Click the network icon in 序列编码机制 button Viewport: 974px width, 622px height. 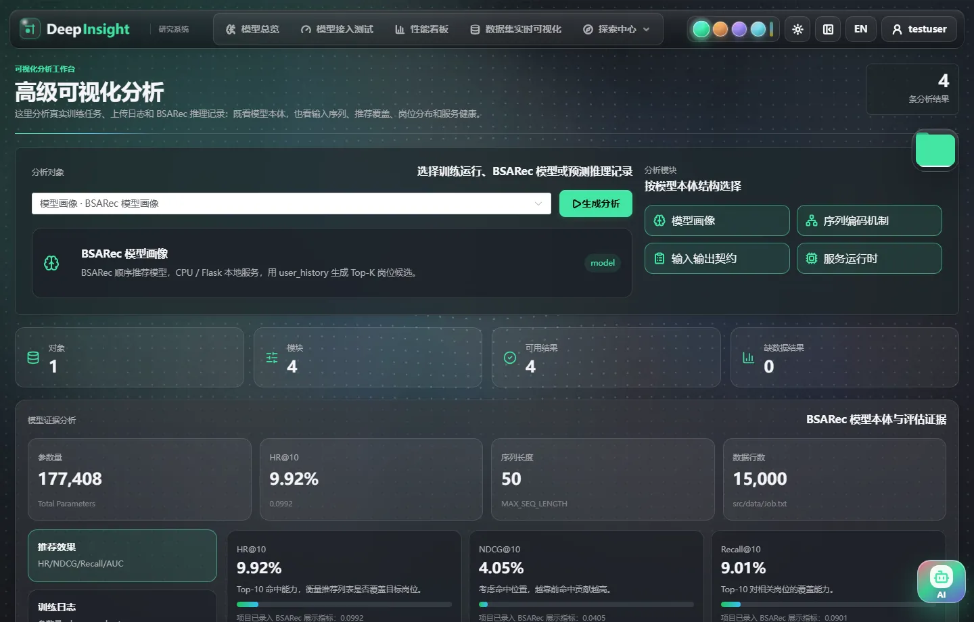(x=812, y=220)
